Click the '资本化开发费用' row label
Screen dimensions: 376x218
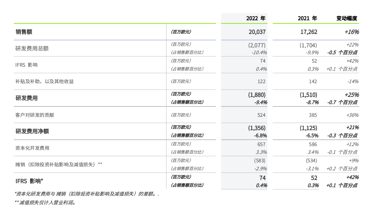[32, 148]
